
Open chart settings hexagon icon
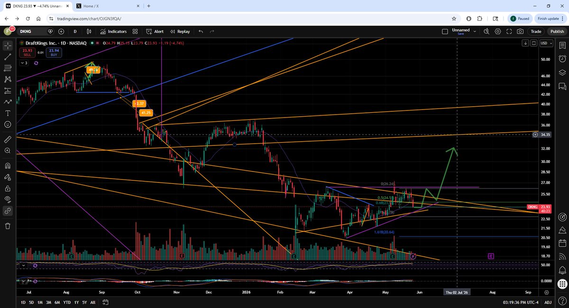click(x=498, y=31)
